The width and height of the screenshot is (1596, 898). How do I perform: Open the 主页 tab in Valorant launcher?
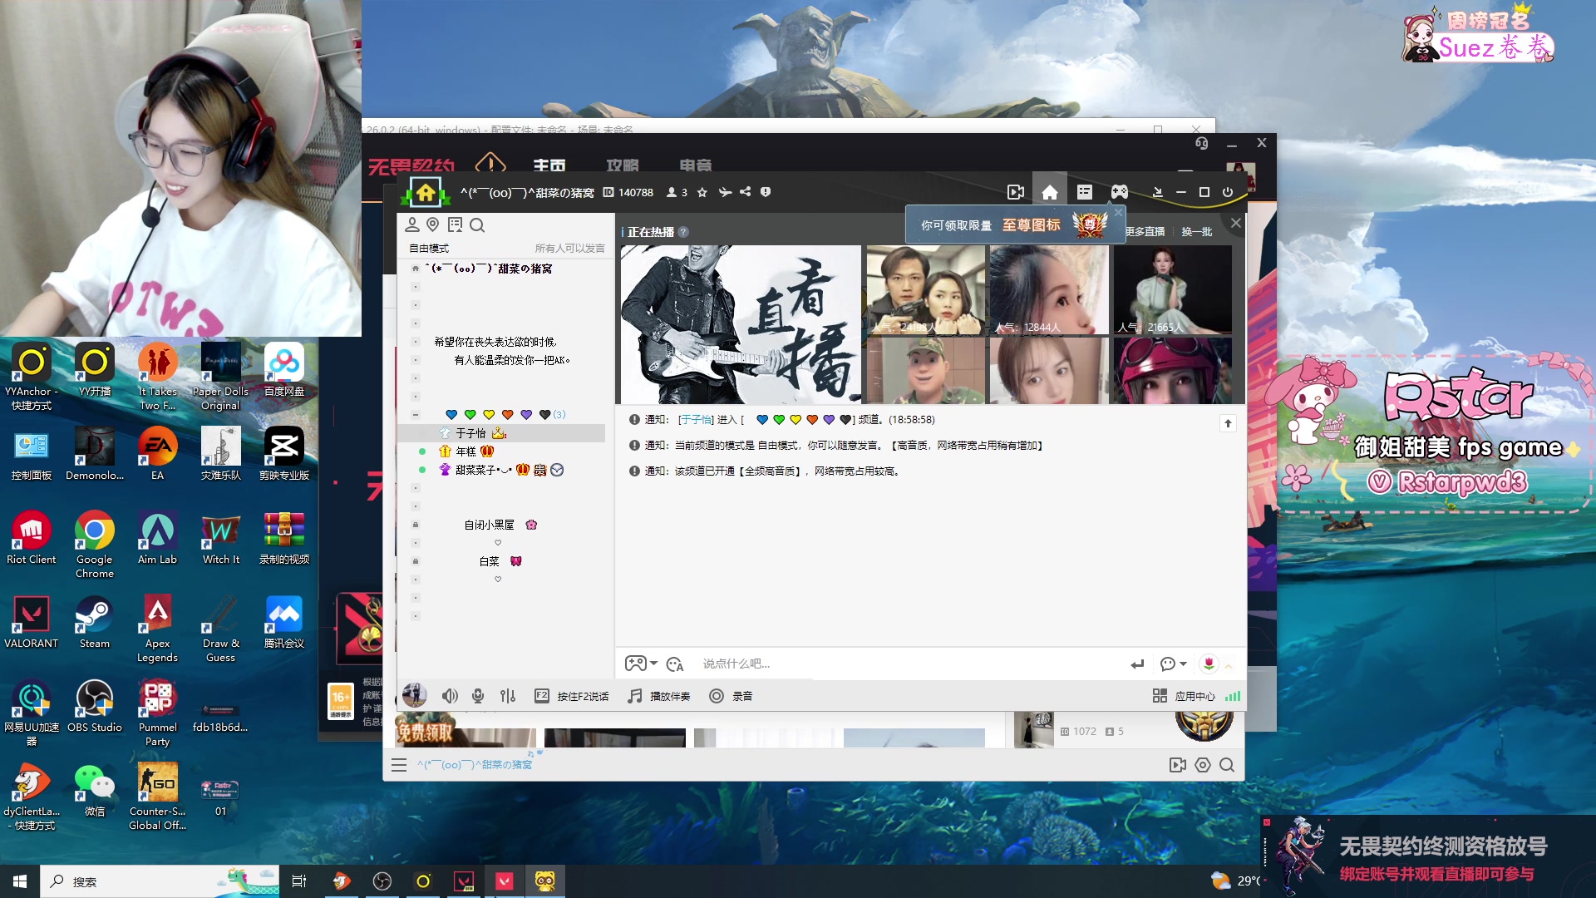tap(549, 165)
